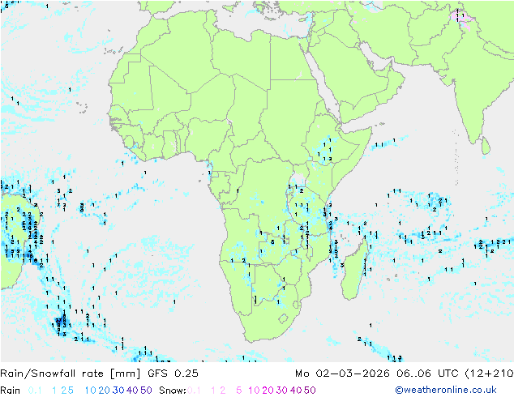The image size is (514, 397).
Task: Pick the Snow 20 legend color value
Action: point(268,391)
